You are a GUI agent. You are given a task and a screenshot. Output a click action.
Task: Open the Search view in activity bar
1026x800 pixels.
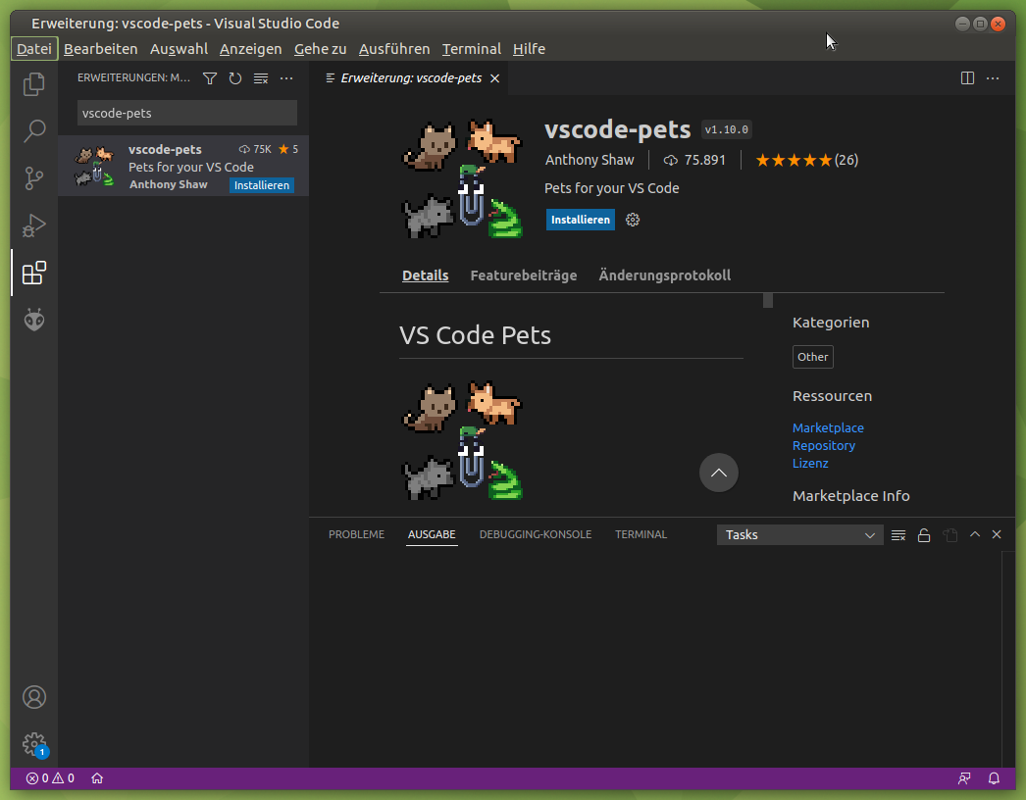(x=34, y=130)
